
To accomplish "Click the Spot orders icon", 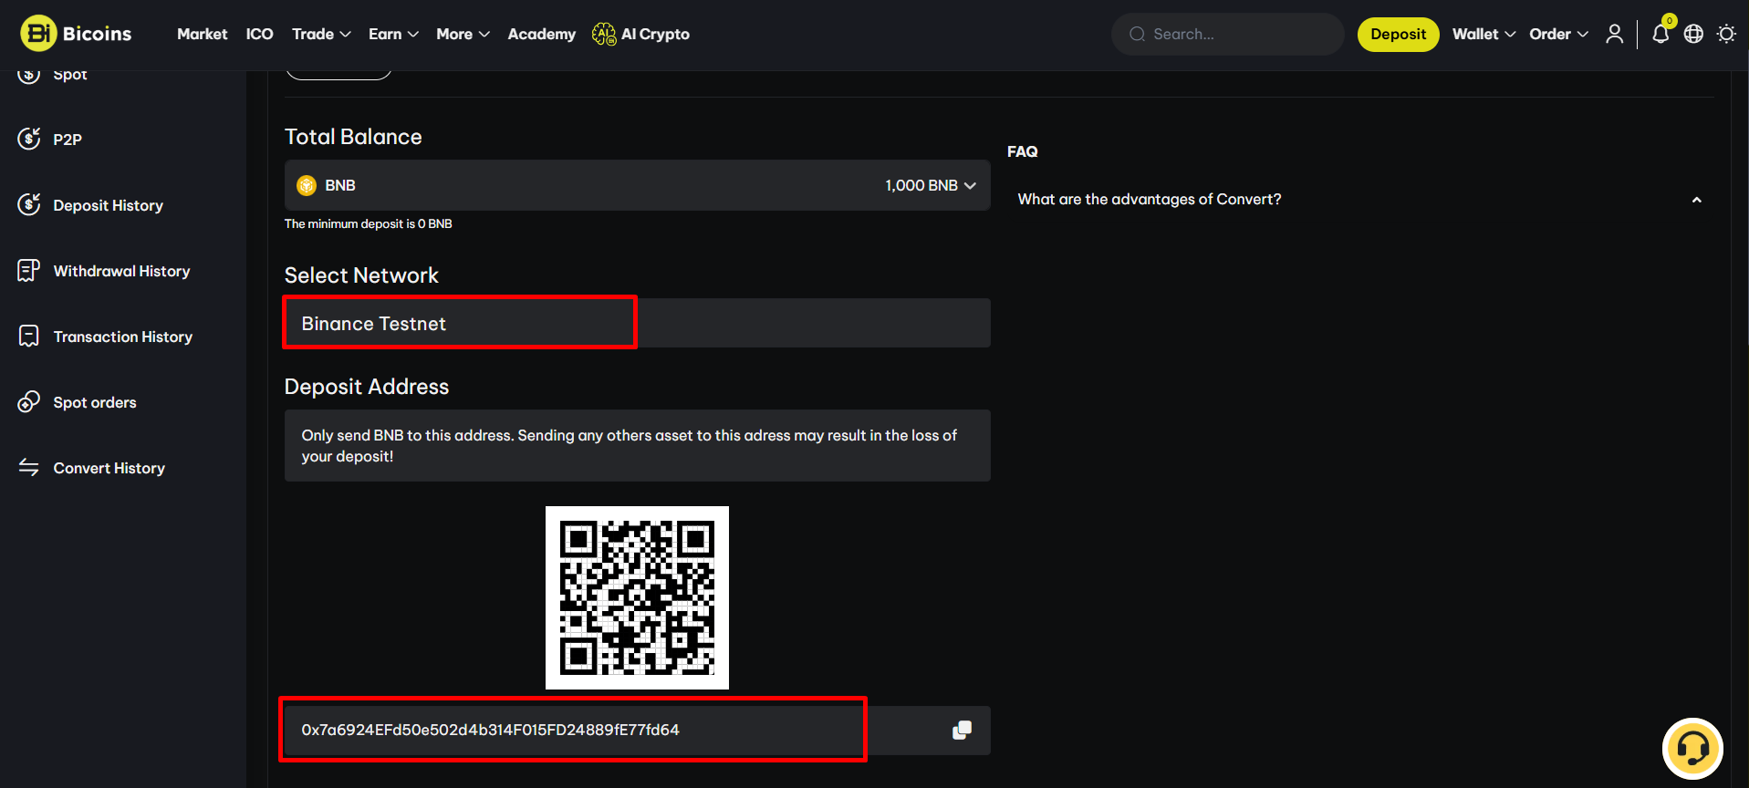I will [29, 401].
